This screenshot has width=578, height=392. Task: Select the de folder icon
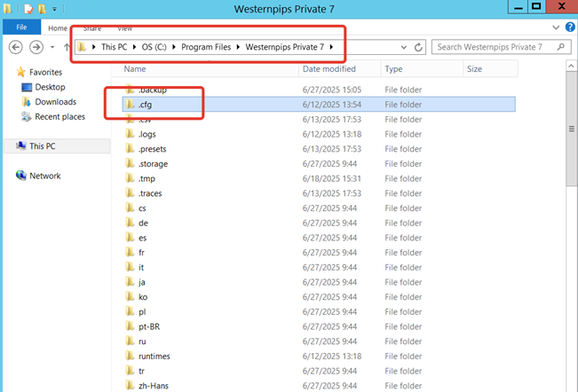tap(130, 223)
